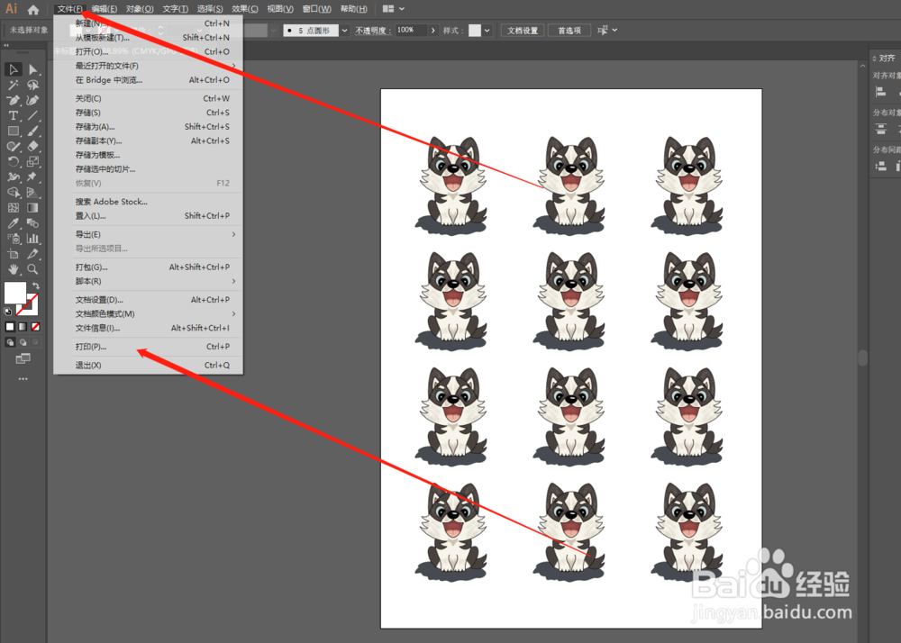Choose the Type tool
901x643 pixels.
click(14, 115)
